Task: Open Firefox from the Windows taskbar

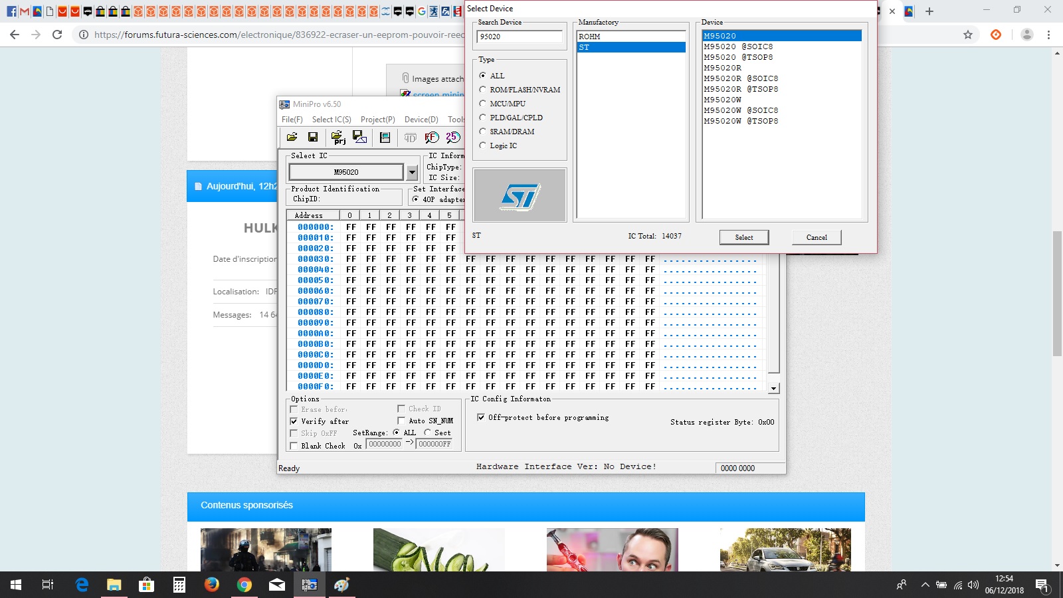Action: pos(212,585)
